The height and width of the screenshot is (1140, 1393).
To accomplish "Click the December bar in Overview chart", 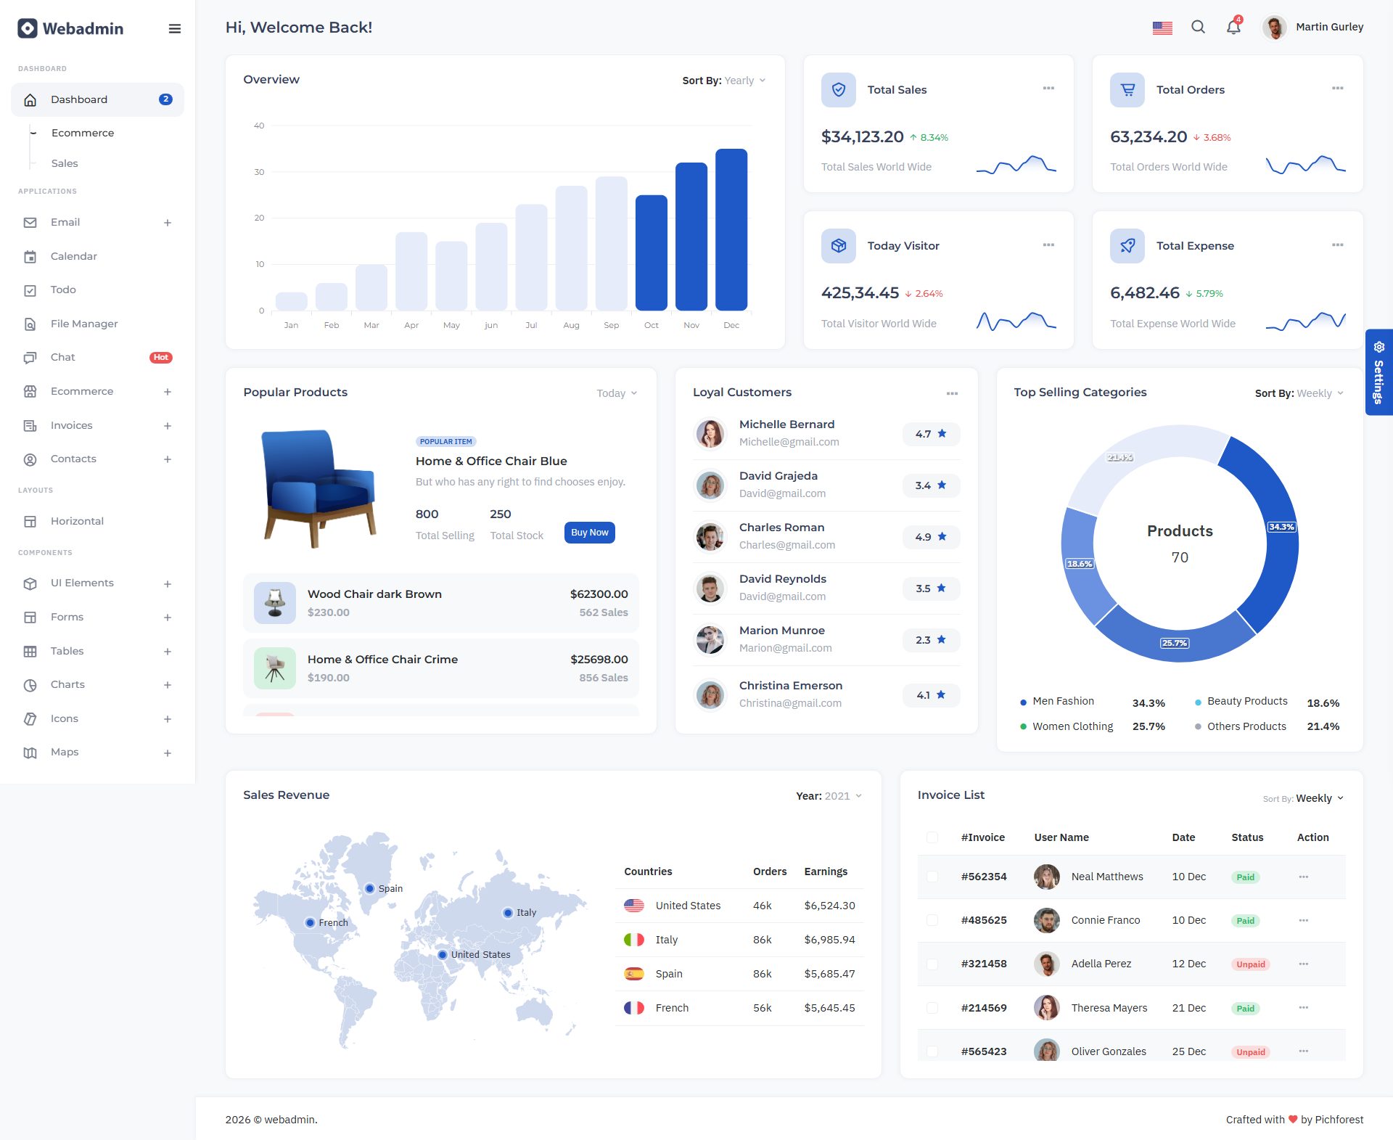I will pyautogui.click(x=731, y=229).
